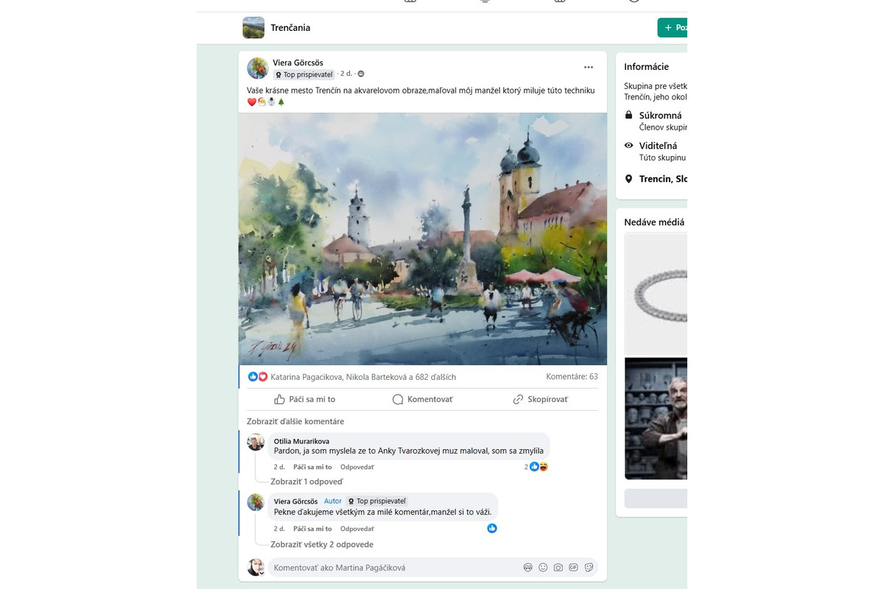View the Komentáre: 63 comment count
The image size is (884, 589).
(x=572, y=376)
